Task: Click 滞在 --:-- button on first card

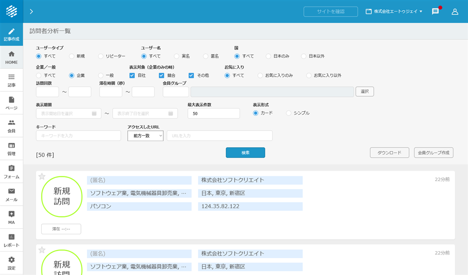Action: tap(61, 229)
